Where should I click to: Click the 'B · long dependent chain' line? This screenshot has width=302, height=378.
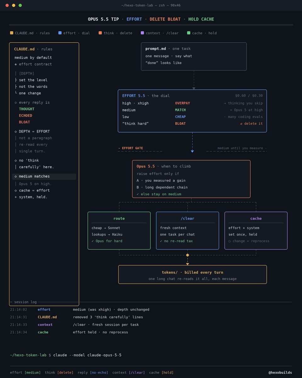point(162,187)
